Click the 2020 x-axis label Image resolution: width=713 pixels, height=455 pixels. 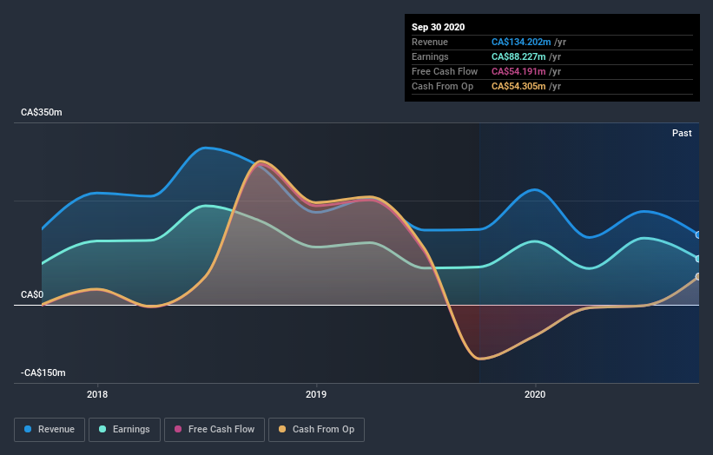535,394
